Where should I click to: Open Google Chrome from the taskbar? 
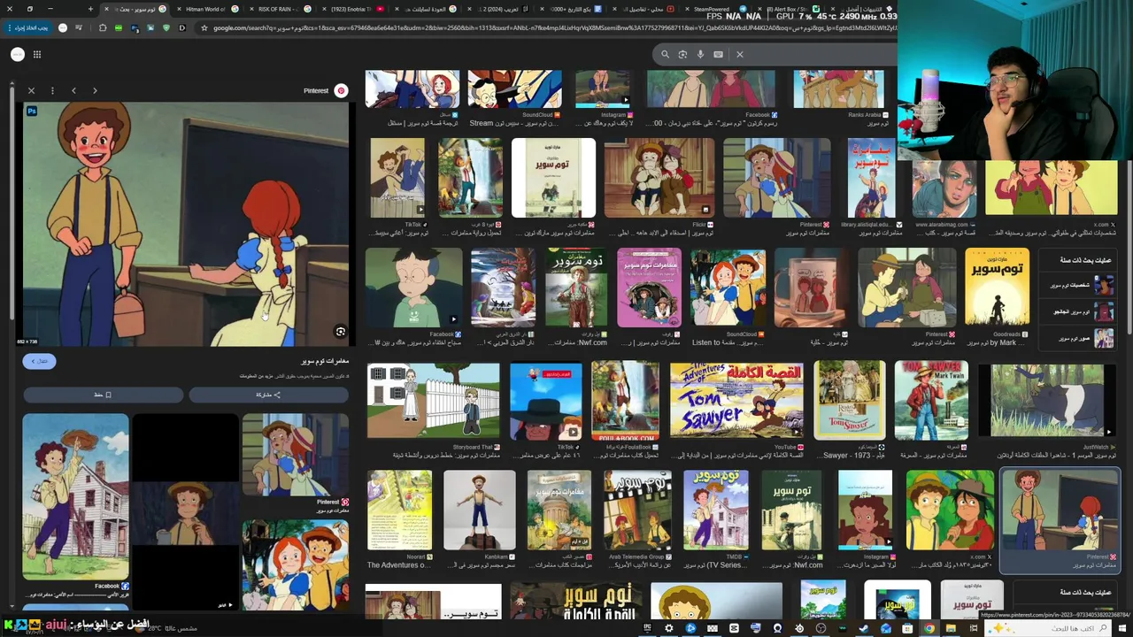929,628
